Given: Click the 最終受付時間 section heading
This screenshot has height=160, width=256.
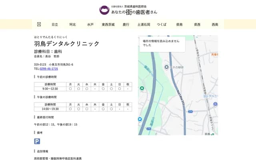Looking at the screenshot, I should tap(45, 117).
